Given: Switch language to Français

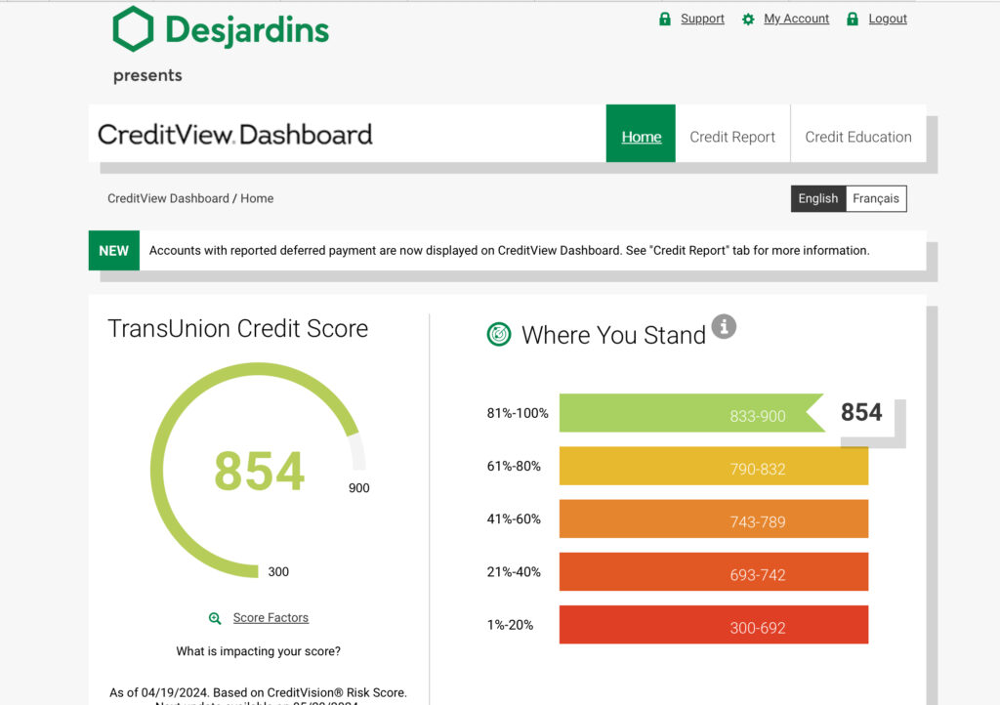Looking at the screenshot, I should click(x=875, y=198).
